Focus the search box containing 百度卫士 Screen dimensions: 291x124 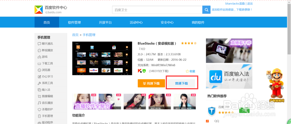pyautogui.click(x=157, y=10)
